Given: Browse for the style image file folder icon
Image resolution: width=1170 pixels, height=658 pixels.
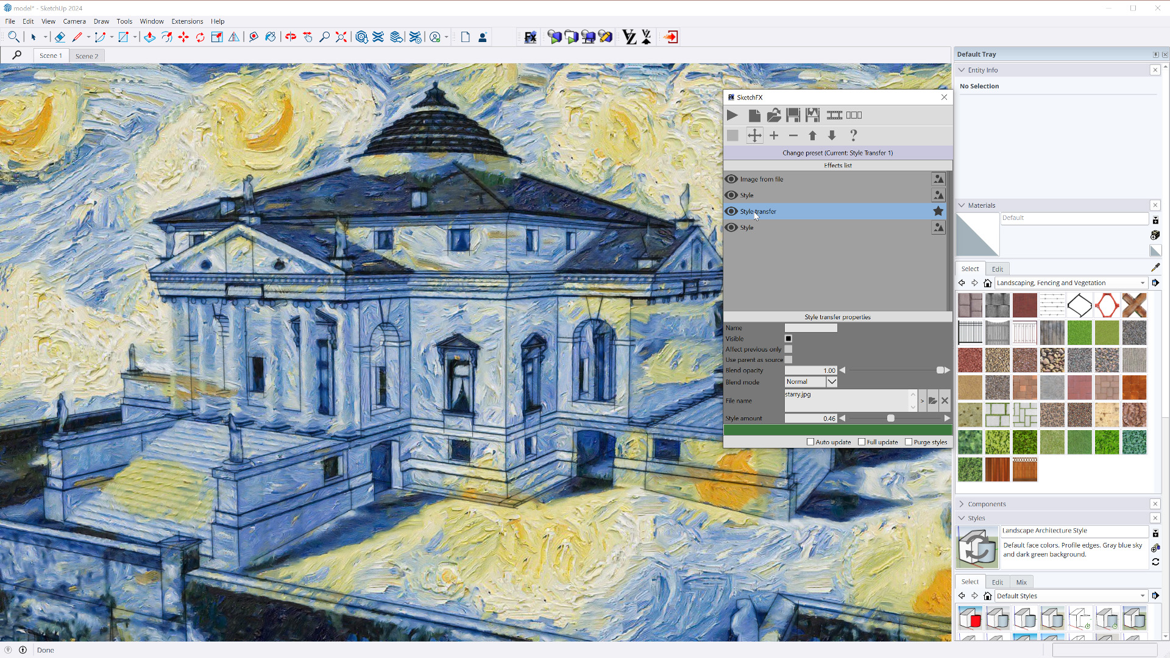Looking at the screenshot, I should point(932,401).
